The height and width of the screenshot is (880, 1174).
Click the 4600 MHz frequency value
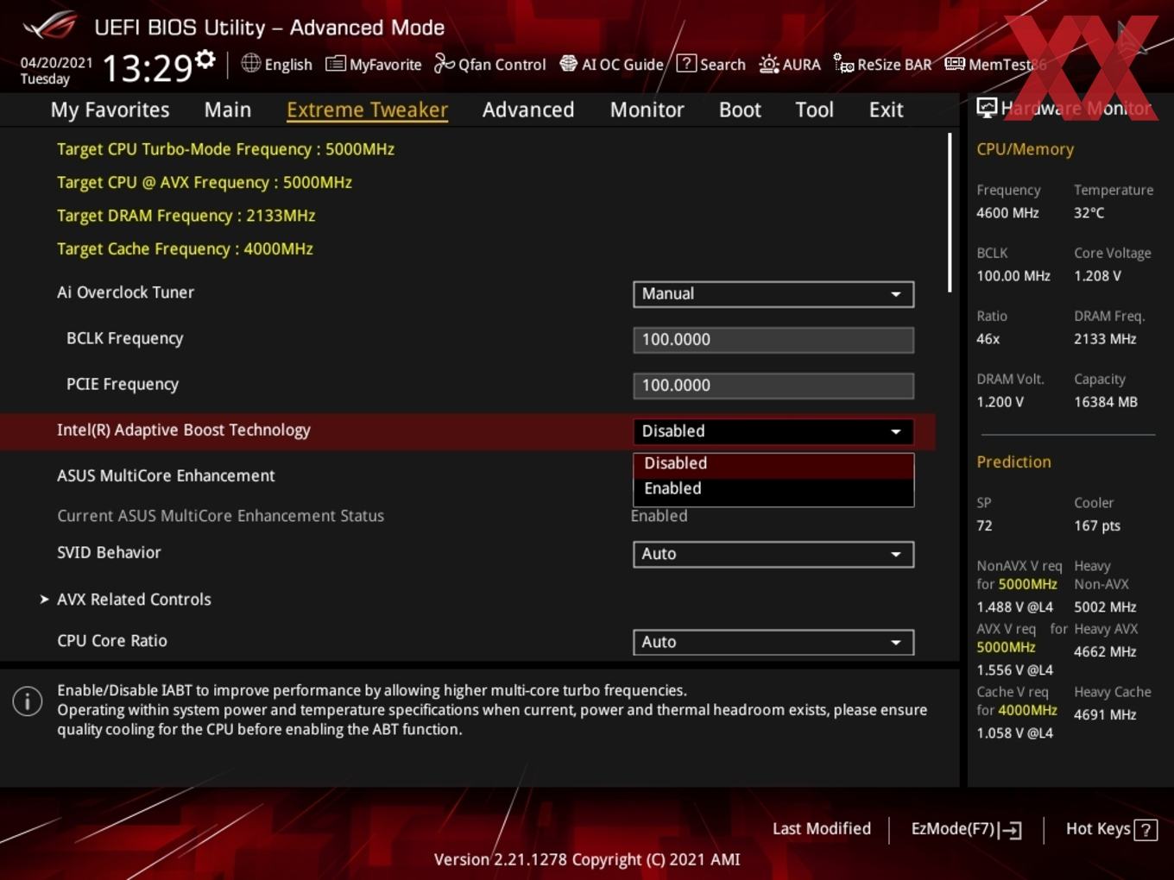pos(1007,213)
